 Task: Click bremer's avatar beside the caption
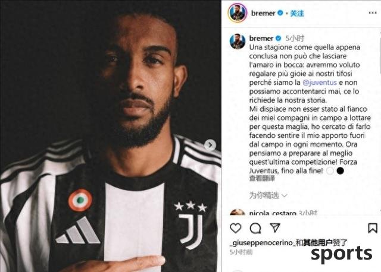pos(238,42)
